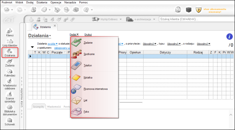Click the help question mark toolbar icon
The image size is (235, 130).
tap(86, 10)
